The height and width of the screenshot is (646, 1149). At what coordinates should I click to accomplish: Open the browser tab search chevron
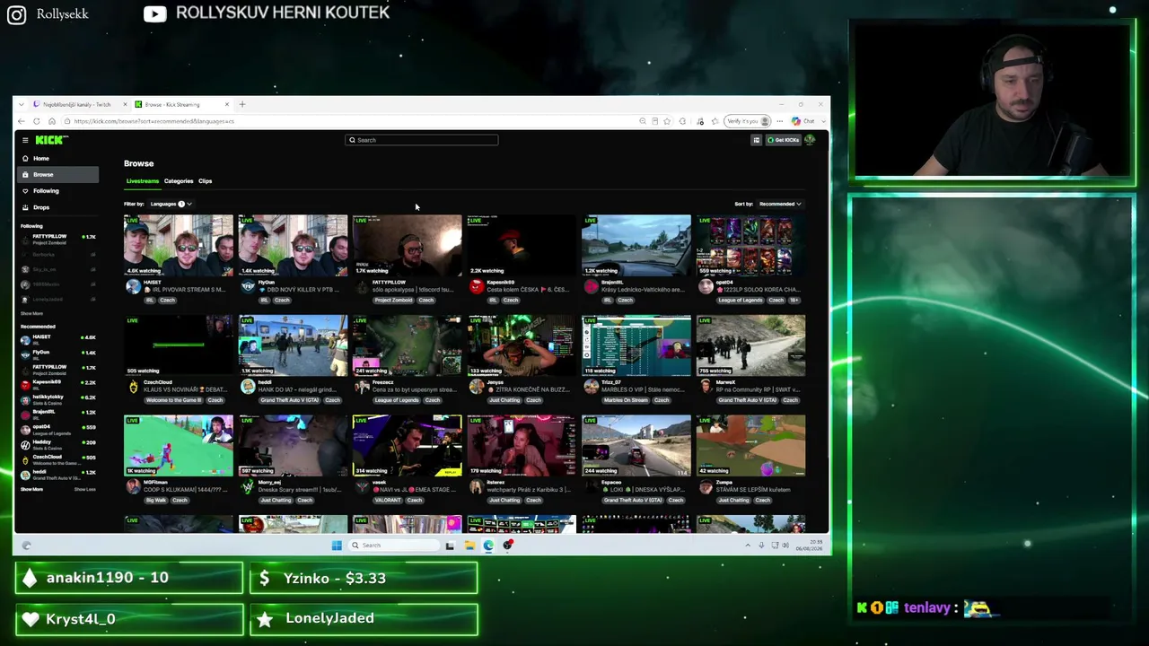[x=21, y=104]
